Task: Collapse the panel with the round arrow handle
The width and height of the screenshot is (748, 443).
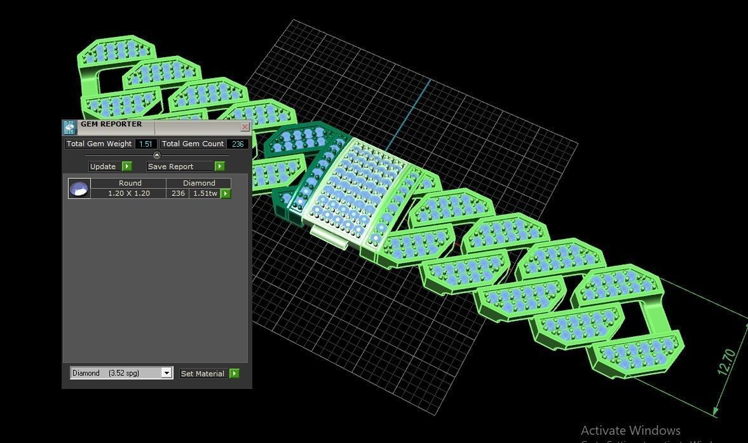Action: [156, 155]
